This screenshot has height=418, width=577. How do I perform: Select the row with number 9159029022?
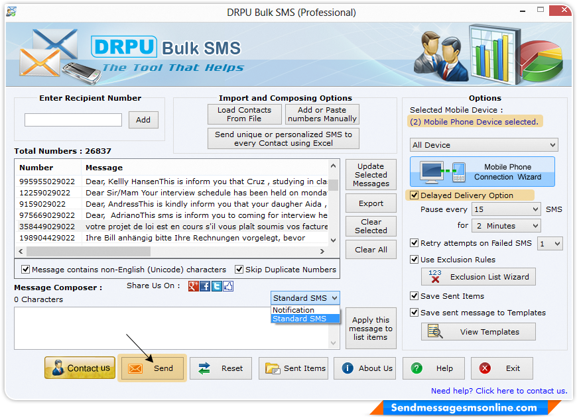click(172, 204)
